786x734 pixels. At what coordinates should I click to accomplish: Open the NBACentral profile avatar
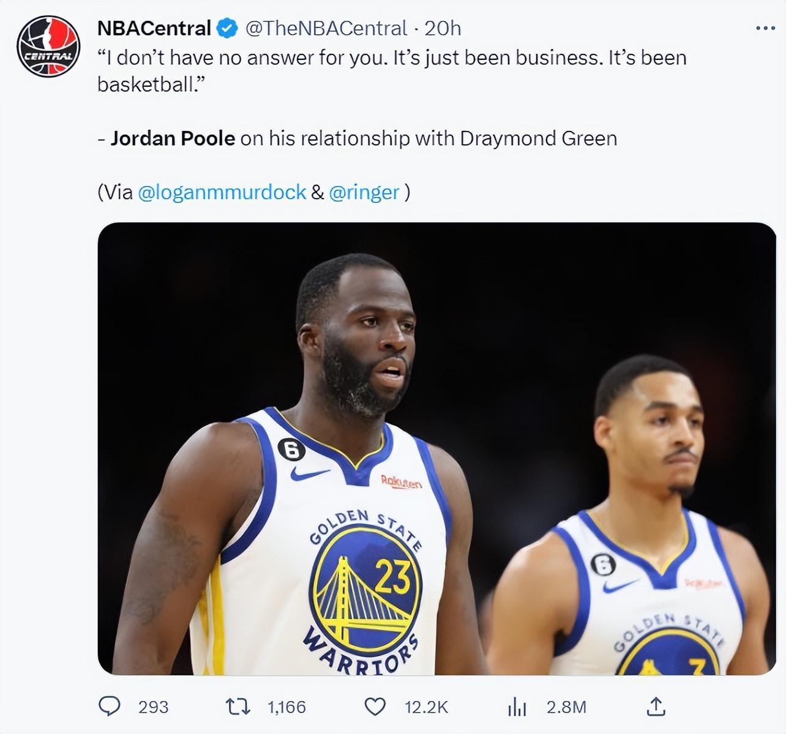pos(48,46)
